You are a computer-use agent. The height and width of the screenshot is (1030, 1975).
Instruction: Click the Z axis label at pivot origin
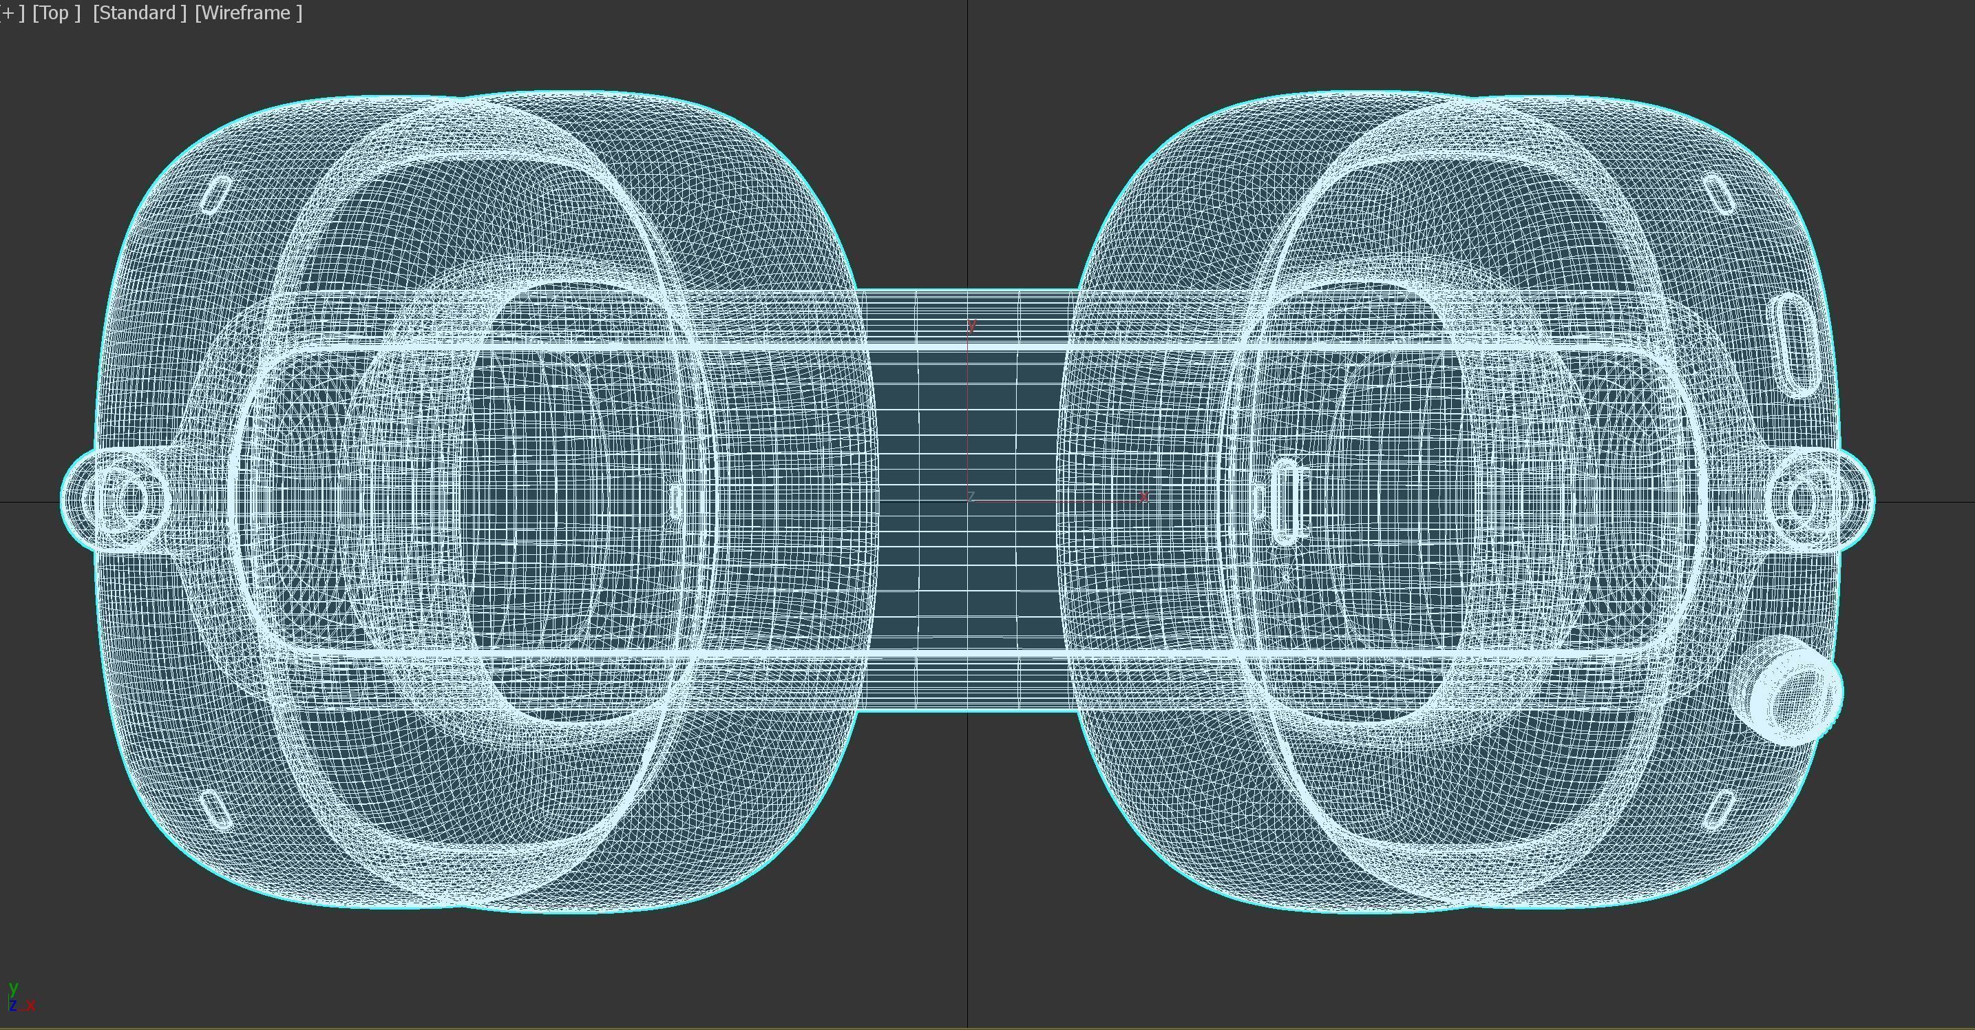971,496
